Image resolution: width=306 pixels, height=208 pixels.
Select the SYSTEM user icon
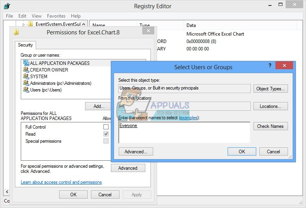[26, 76]
